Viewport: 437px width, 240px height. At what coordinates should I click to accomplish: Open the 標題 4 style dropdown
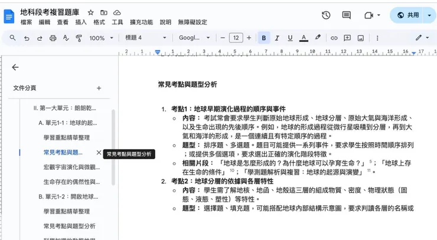pos(145,38)
